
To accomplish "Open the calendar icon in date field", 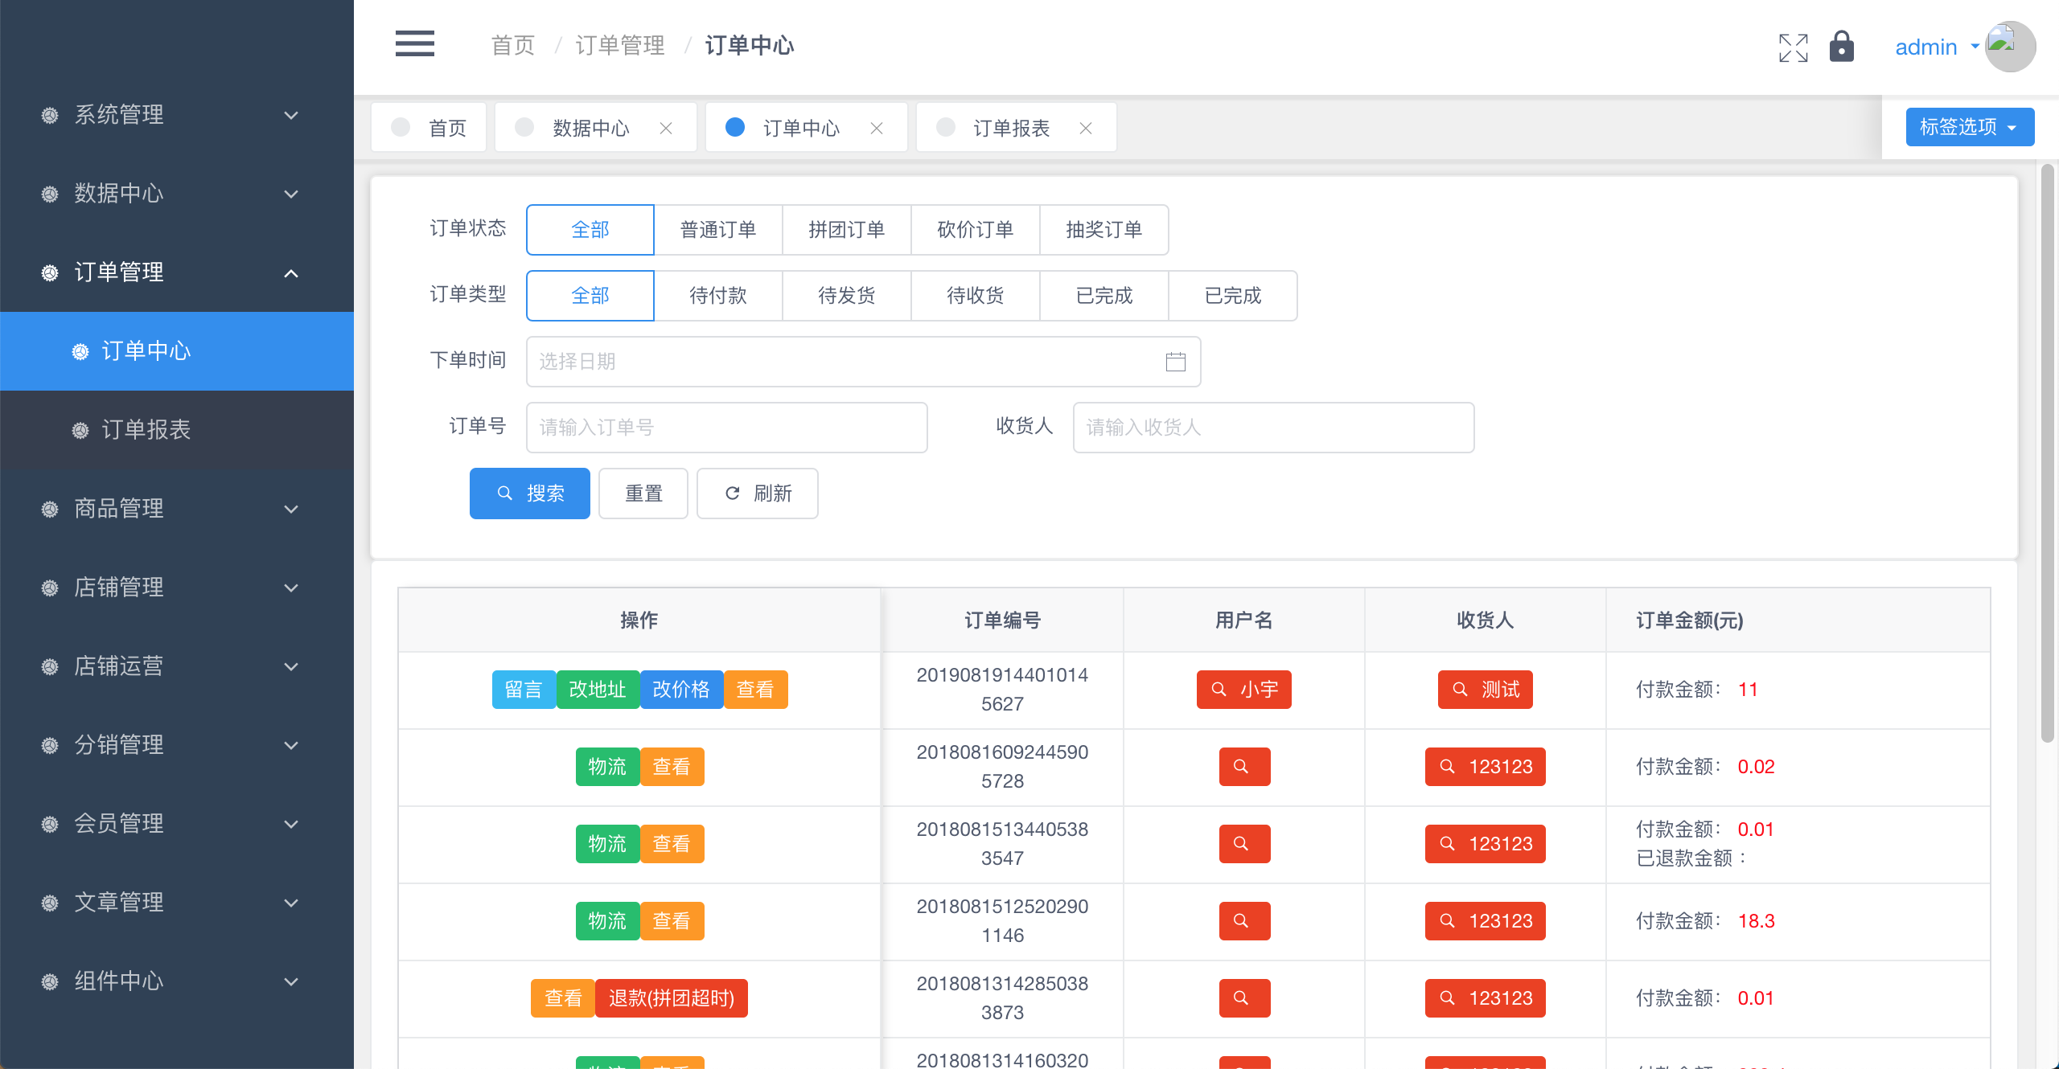I will click(1175, 362).
